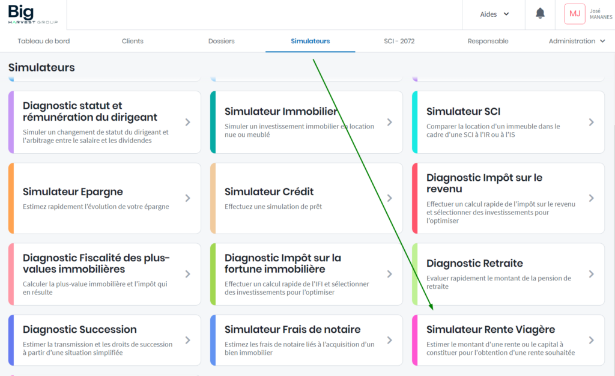Image resolution: width=615 pixels, height=376 pixels.
Task: Select the SCI - 2072 tab
Action: point(399,41)
